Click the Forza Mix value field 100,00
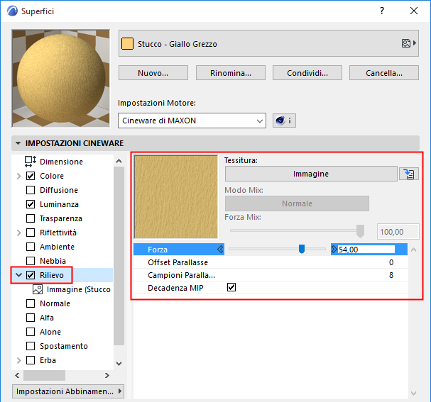This screenshot has width=431, height=402. pos(398,232)
